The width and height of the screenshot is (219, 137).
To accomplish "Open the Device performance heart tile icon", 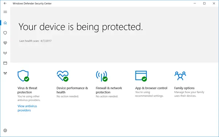I will point(62,76).
